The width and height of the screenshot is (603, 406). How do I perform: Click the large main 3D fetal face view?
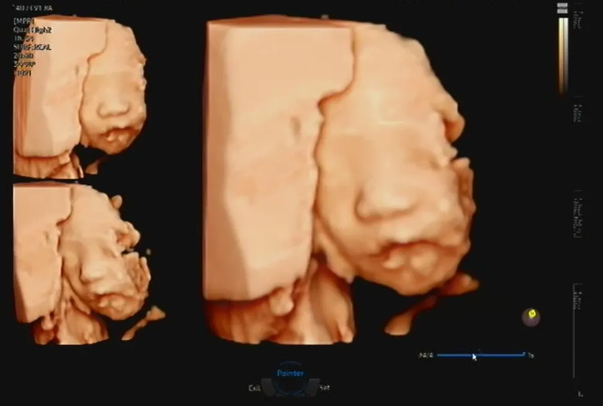pos(341,180)
